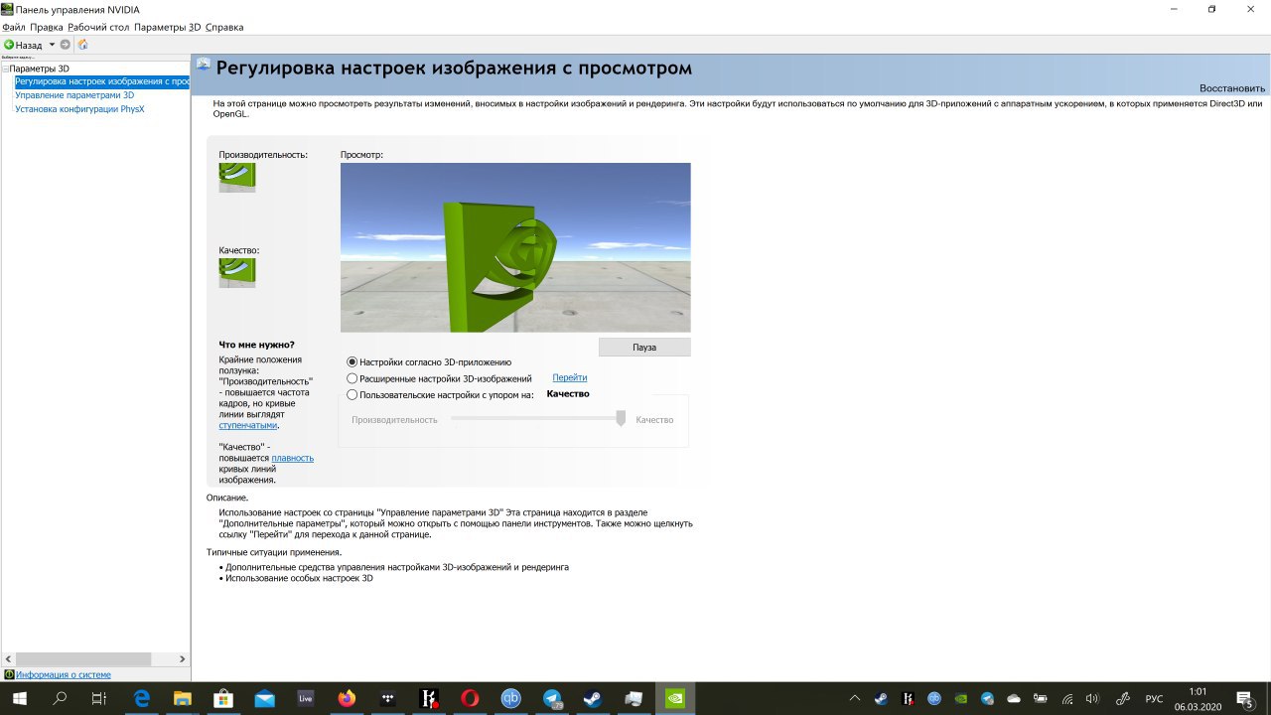Open the home page icon in the toolbar
Screen dimensions: 1271x715
(x=83, y=45)
